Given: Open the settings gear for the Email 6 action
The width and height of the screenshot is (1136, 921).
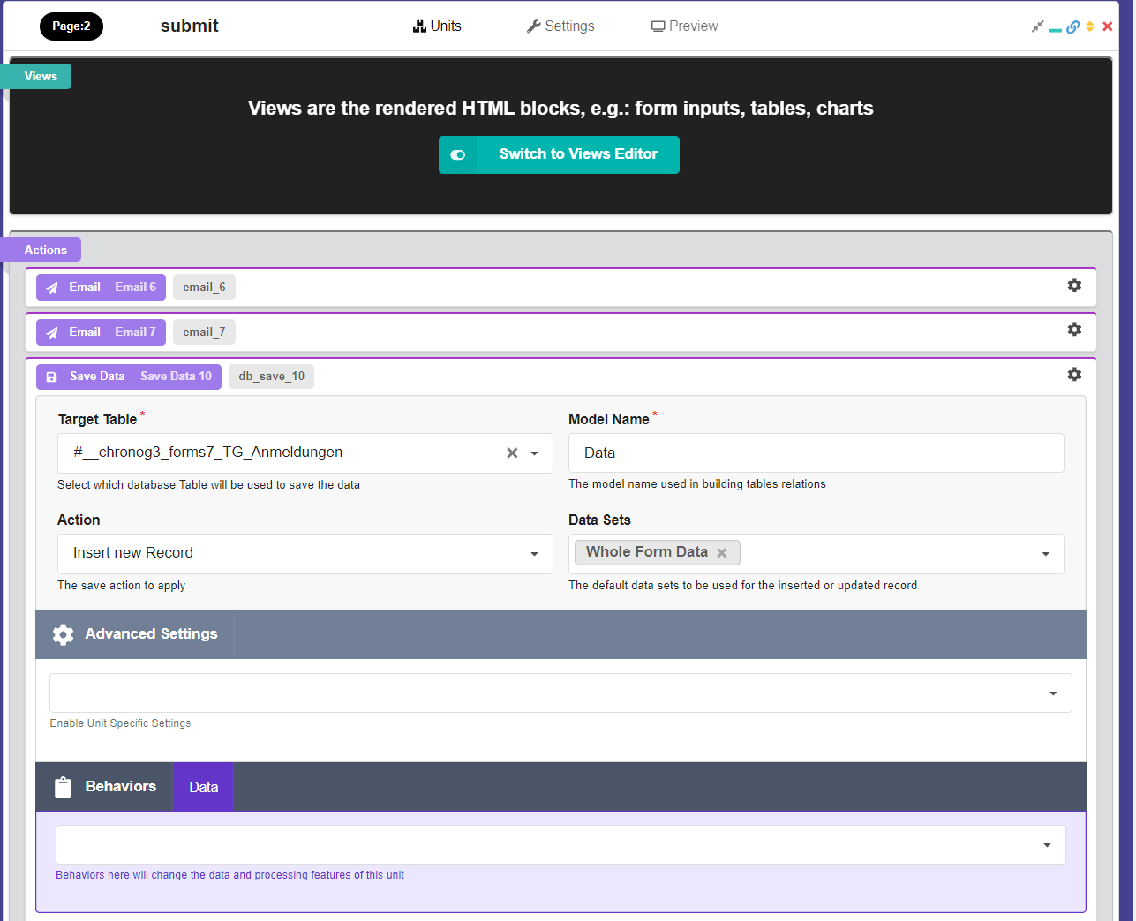Looking at the screenshot, I should (x=1074, y=285).
